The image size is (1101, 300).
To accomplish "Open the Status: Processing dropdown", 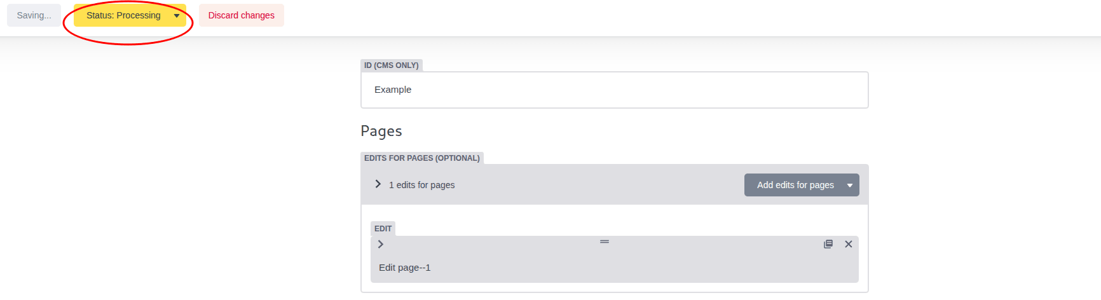I will click(123, 15).
